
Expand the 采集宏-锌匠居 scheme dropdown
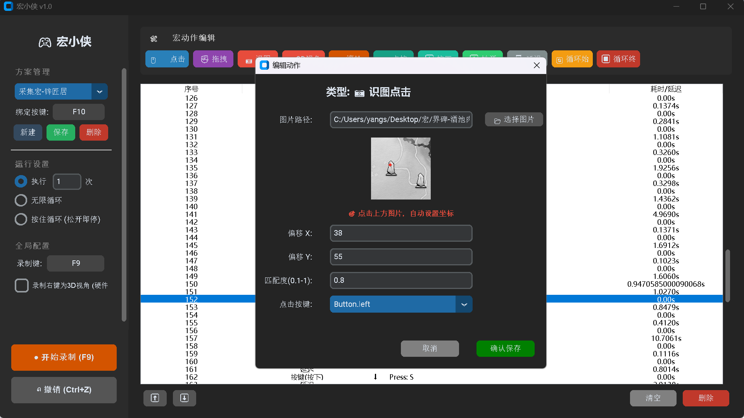coord(100,92)
